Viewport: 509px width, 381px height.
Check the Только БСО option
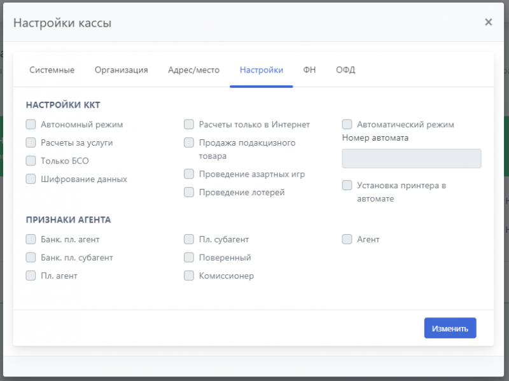point(31,161)
